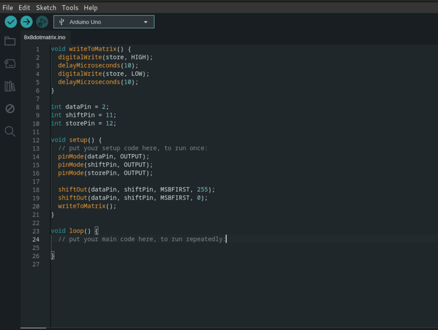Open the Sketch menu
Screen dimensions: 438x330
point(46,8)
